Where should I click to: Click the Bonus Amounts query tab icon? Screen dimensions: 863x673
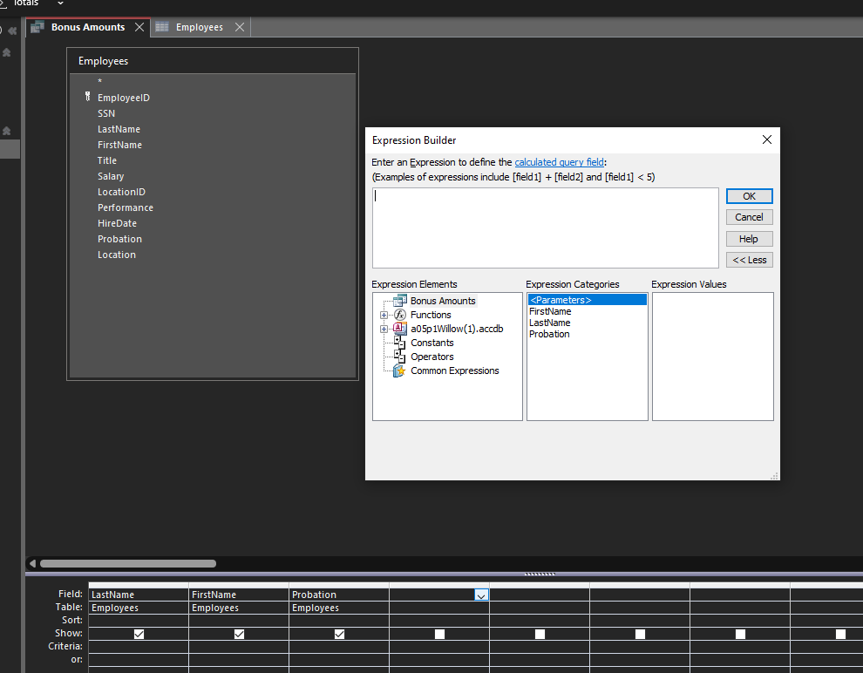(x=37, y=27)
